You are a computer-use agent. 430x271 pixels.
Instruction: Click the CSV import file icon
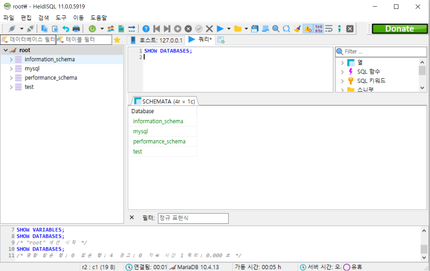click(x=121, y=29)
